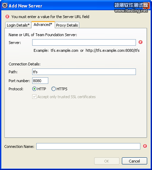Select the HTTPS protocol radio button
The width and height of the screenshot is (152, 170).
click(53, 89)
